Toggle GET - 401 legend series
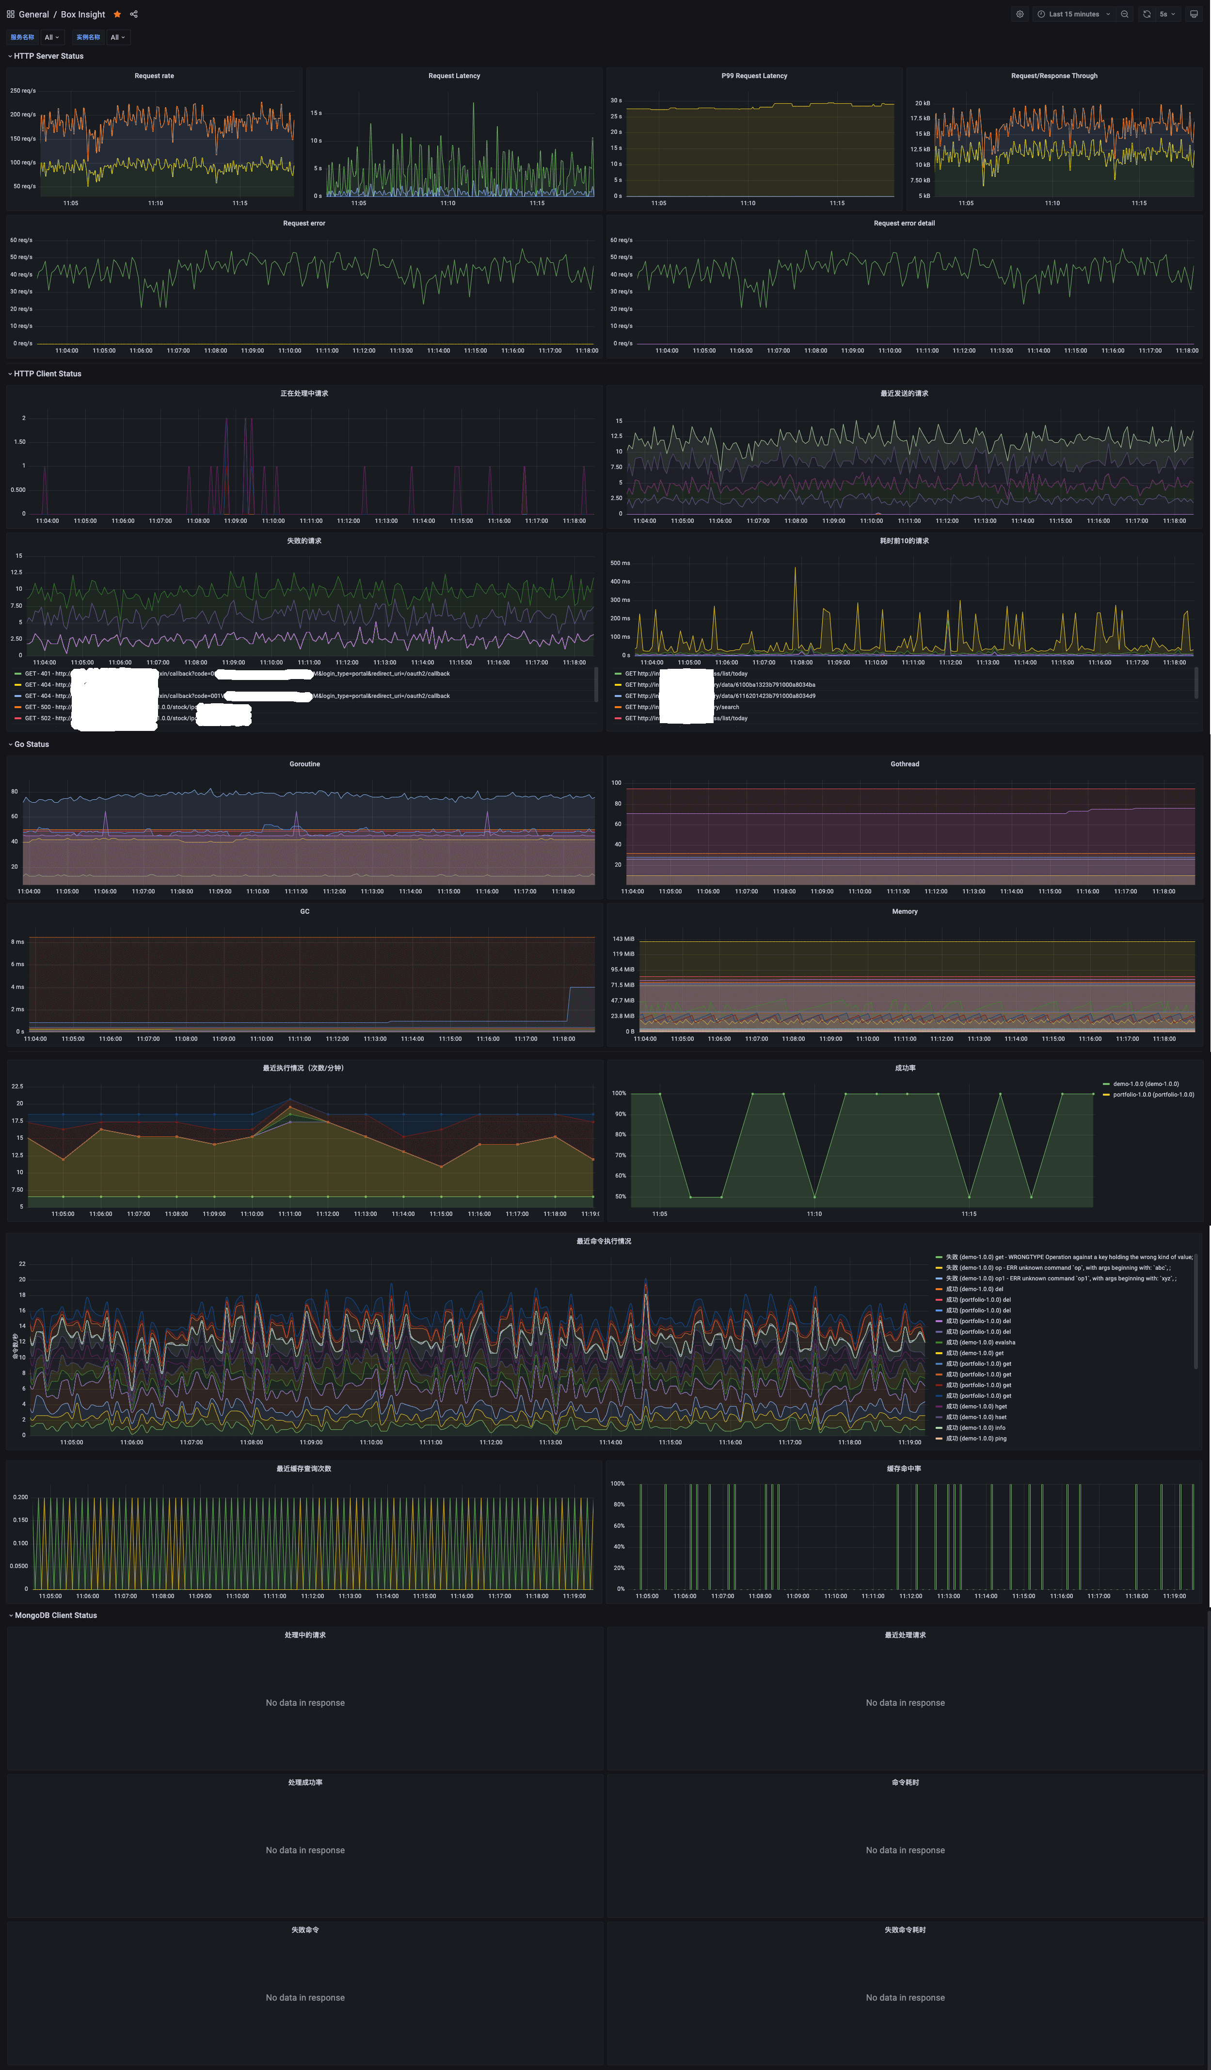The width and height of the screenshot is (1211, 2070). [x=37, y=674]
